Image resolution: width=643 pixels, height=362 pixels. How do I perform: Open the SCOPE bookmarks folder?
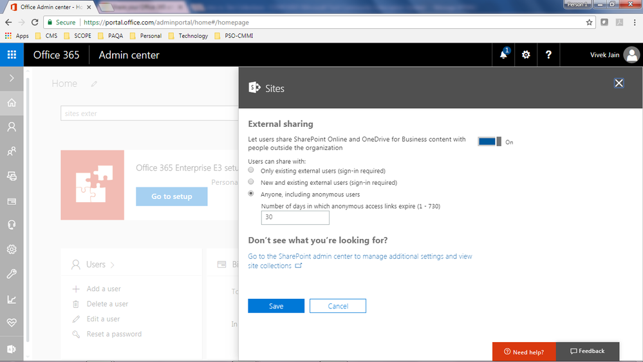78,35
